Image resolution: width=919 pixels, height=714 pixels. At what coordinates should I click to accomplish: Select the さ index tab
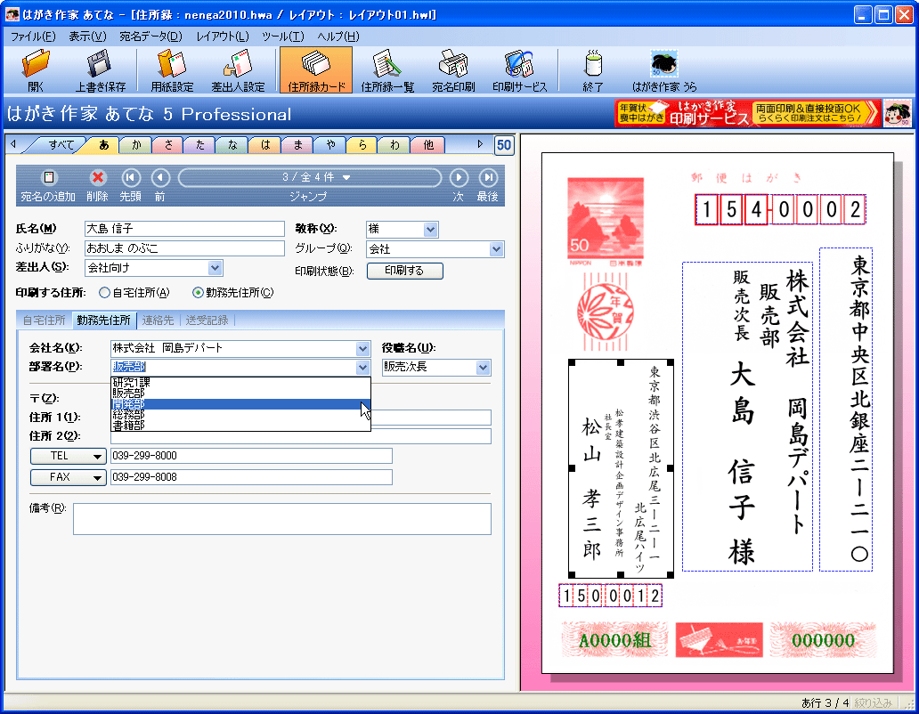coord(168,145)
